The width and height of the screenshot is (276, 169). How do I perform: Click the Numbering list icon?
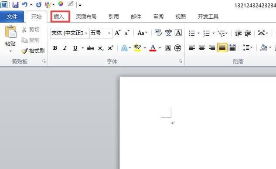[207, 33]
